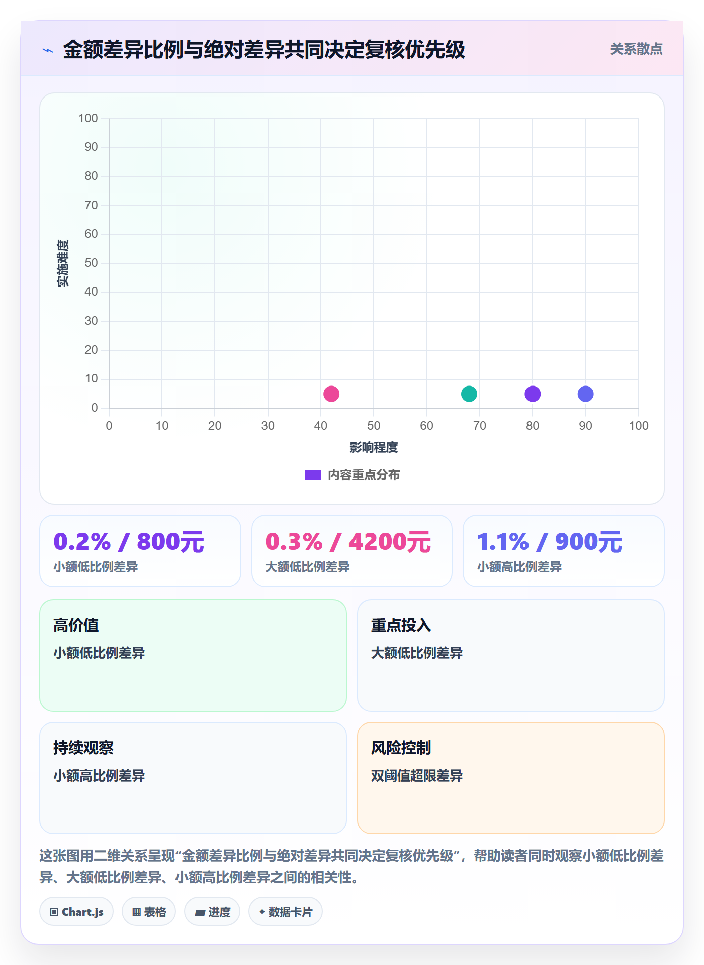Click the lightning bolt icon beside the title

[x=48, y=50]
